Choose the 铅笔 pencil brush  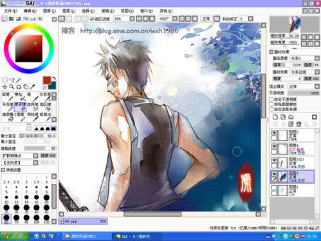[x=8, y=96]
